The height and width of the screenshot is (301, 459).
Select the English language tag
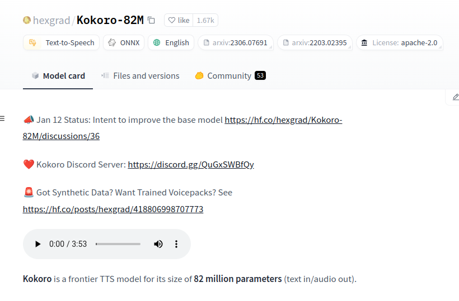point(171,42)
